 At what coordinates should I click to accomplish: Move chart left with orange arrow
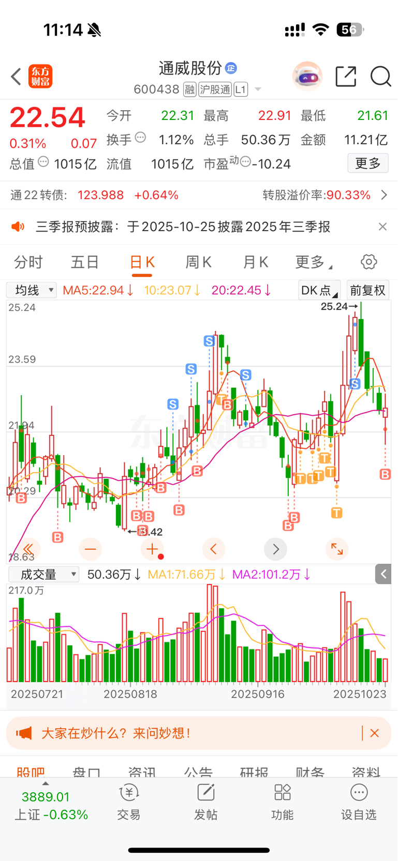tap(214, 549)
